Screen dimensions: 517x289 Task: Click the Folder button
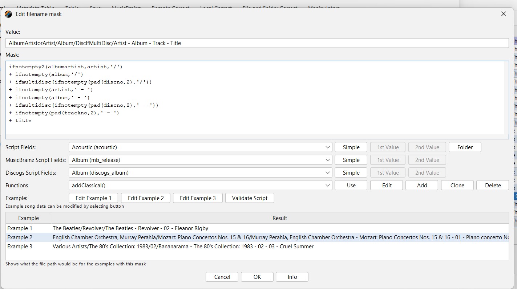(465, 147)
